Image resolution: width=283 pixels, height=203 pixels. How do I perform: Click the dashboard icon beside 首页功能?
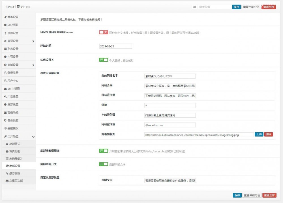[7, 152]
